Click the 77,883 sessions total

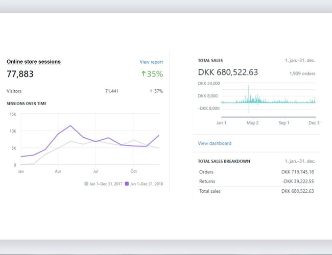[20, 74]
